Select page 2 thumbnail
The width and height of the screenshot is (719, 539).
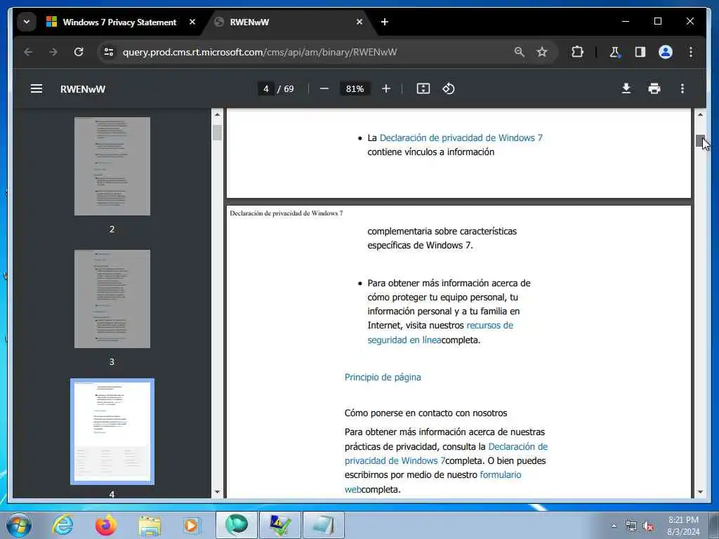[x=112, y=166]
